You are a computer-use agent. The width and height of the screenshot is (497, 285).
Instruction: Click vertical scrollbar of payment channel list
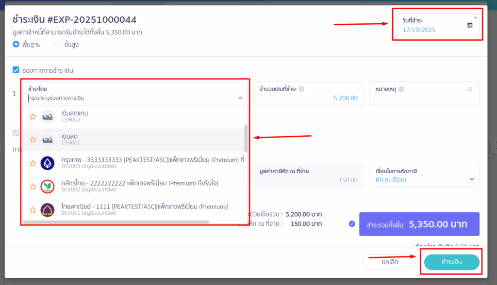click(246, 138)
